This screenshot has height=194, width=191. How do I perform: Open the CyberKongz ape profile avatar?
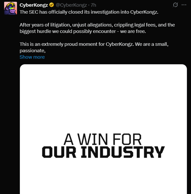click(11, 8)
